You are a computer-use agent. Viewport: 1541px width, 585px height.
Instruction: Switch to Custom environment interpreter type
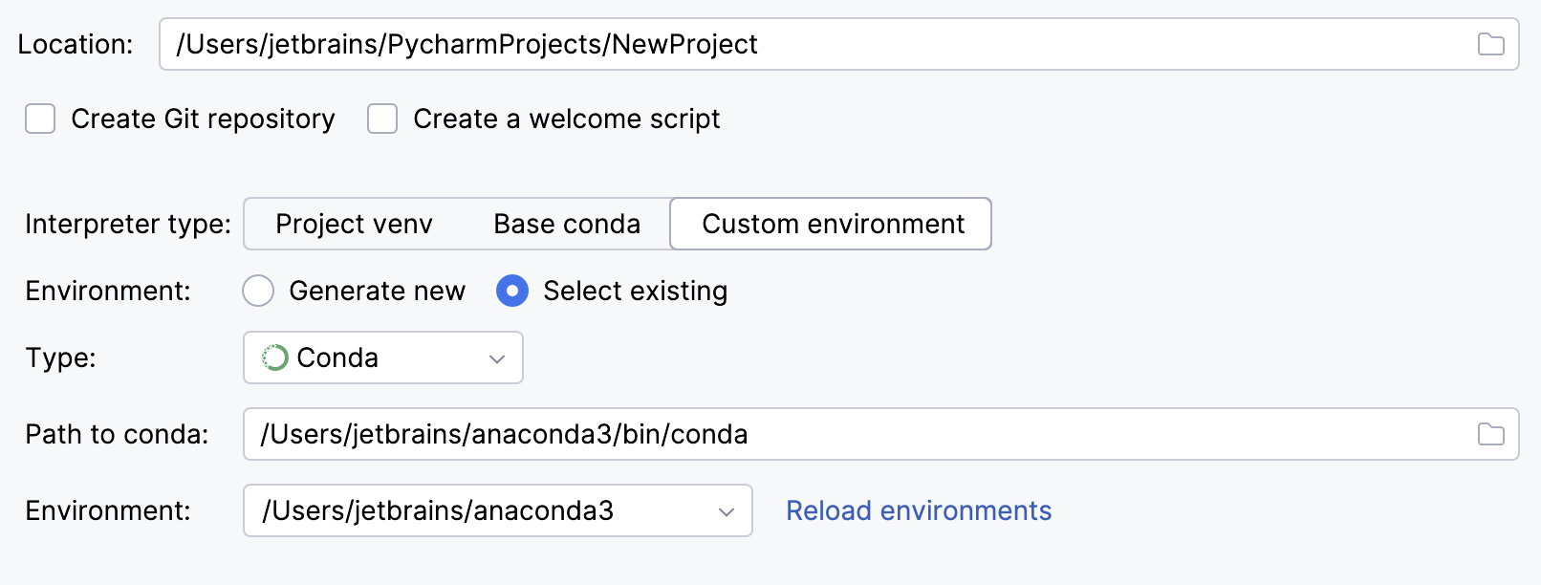(832, 224)
